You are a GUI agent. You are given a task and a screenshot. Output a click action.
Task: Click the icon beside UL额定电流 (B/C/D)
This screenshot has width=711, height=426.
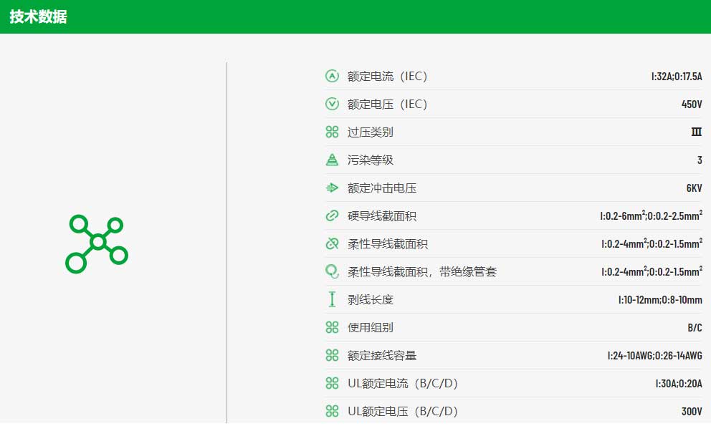(x=332, y=384)
